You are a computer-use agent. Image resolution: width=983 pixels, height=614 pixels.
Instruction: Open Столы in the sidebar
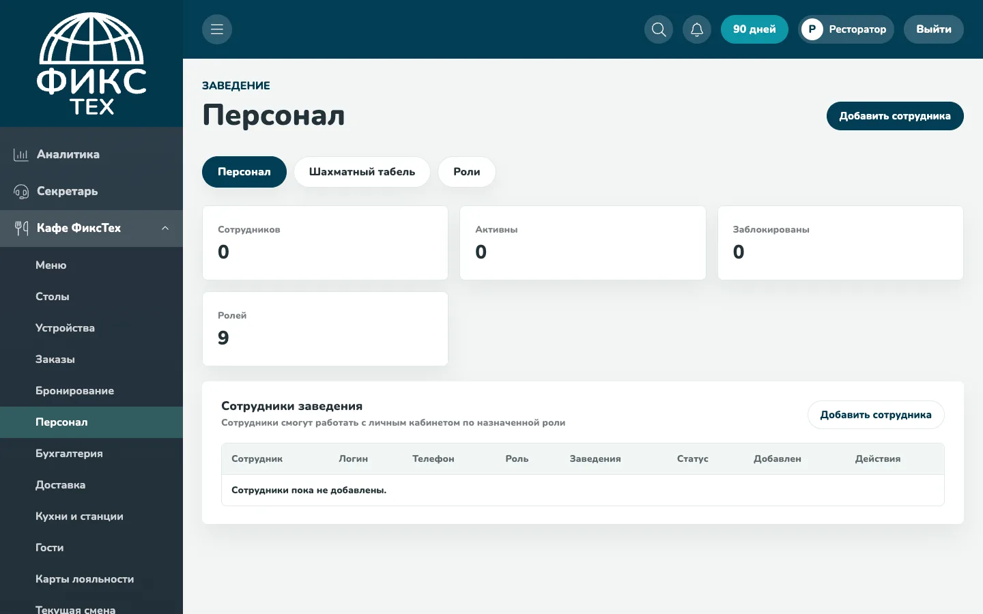(x=91, y=297)
